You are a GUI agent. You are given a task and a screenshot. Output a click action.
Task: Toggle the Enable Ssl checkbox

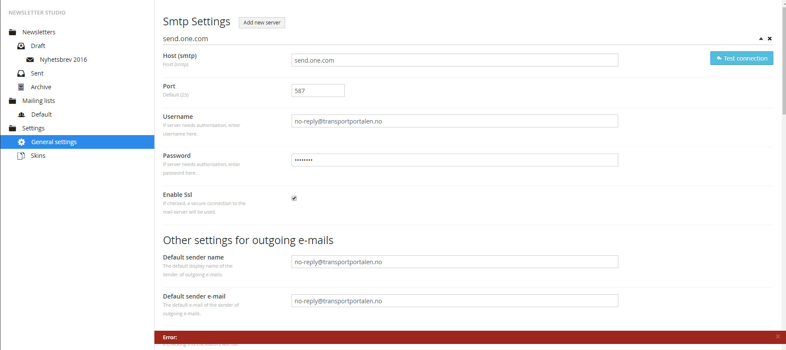click(x=294, y=198)
